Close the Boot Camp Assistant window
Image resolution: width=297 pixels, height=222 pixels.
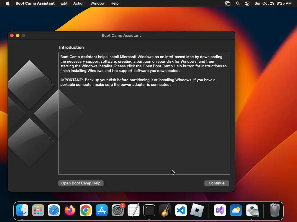tap(12, 36)
